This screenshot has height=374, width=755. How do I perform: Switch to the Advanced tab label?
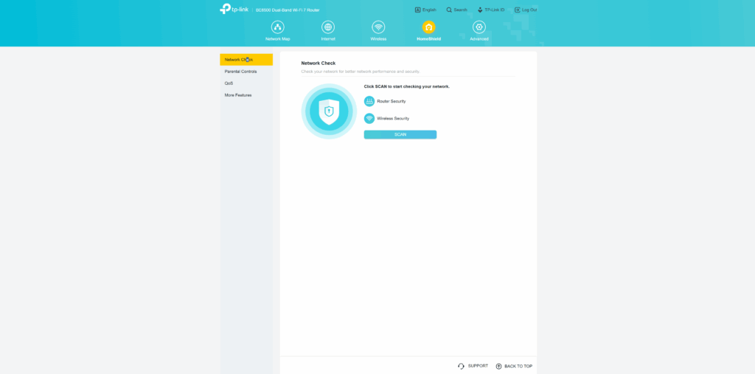pyautogui.click(x=479, y=38)
